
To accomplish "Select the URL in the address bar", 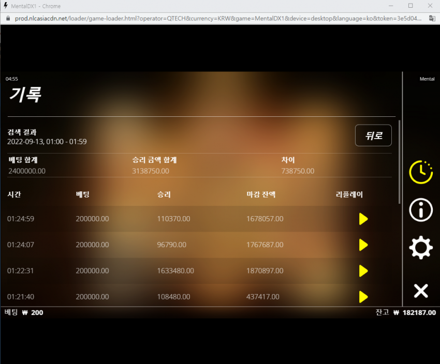I will [x=218, y=19].
